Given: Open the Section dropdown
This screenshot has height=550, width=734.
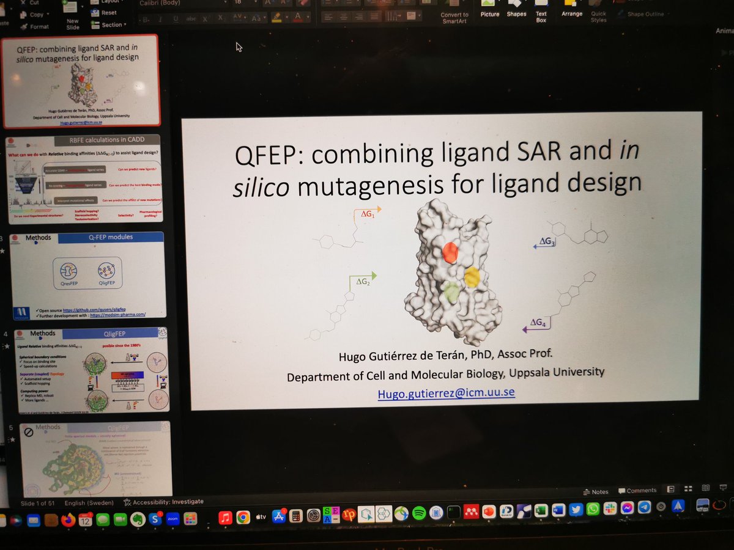Looking at the screenshot, I should pos(108,25).
